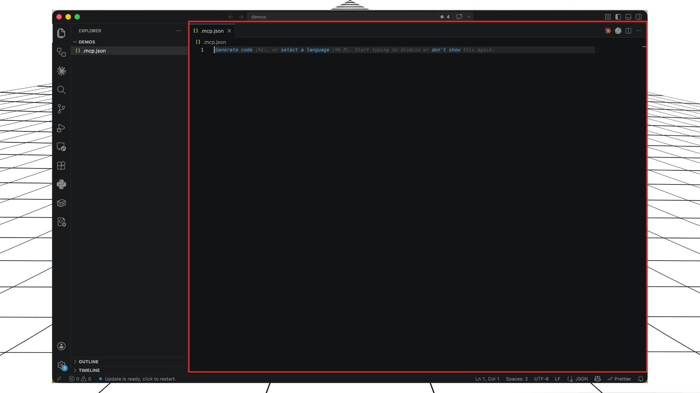
Task: Select the Docker sidebar icon
Action: tap(61, 203)
